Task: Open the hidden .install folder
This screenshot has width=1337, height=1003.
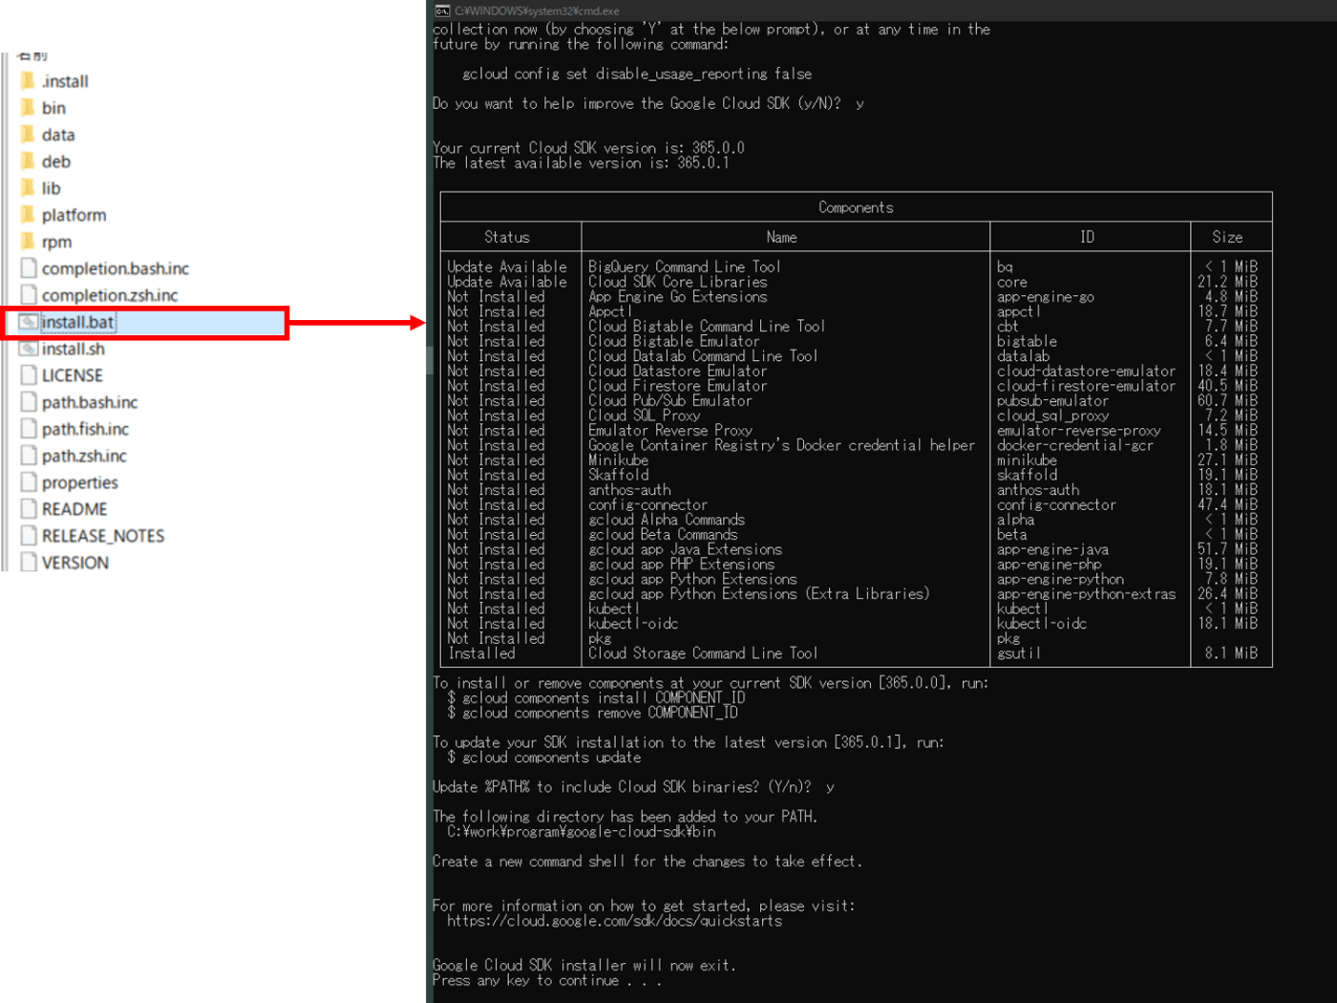Action: click(65, 80)
